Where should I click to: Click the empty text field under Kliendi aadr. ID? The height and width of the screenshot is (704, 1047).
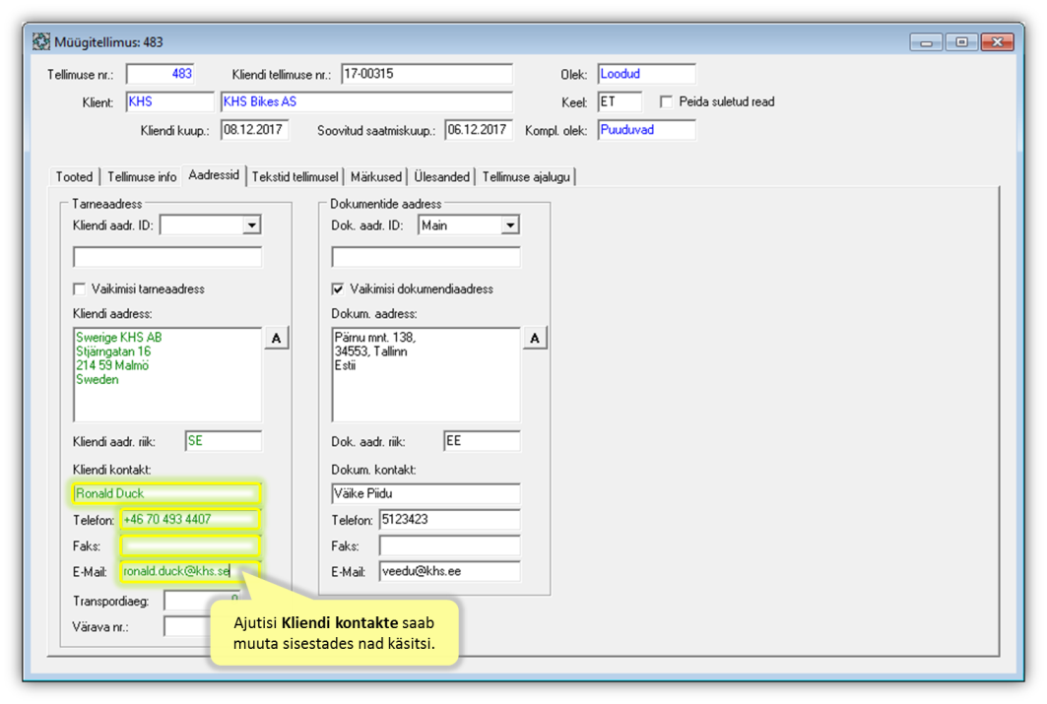tap(167, 257)
